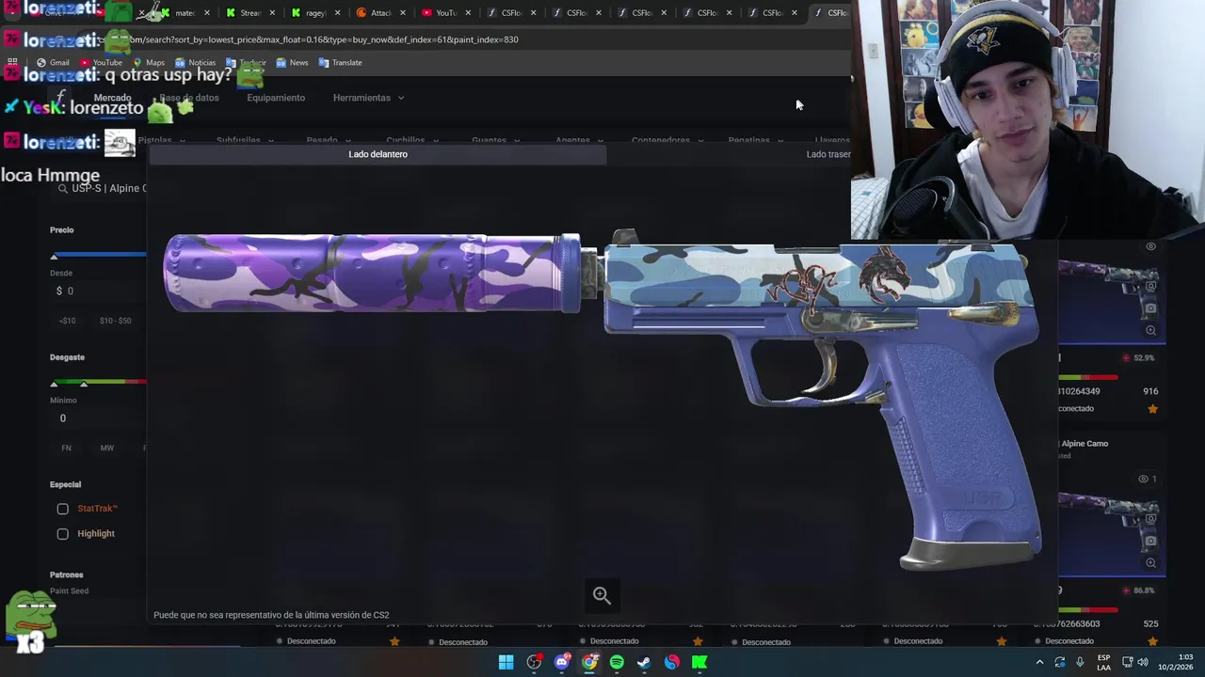1205x677 pixels.
Task: Select the FN wear preset
Action: (x=66, y=449)
